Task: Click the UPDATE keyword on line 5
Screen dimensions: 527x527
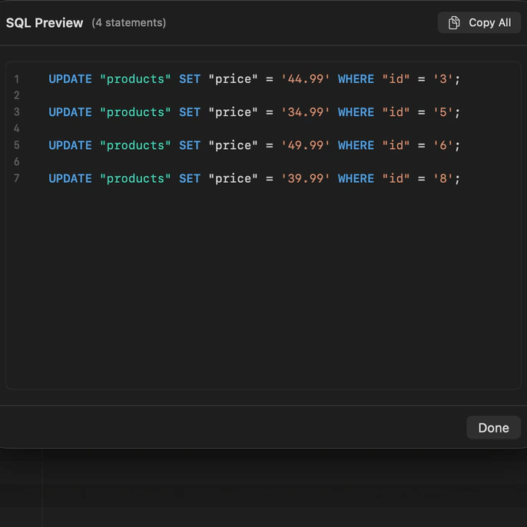Action: click(x=70, y=145)
